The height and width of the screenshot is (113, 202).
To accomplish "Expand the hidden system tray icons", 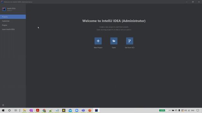I will tap(170, 110).
